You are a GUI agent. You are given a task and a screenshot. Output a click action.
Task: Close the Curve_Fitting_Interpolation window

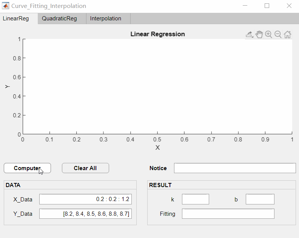click(x=289, y=6)
